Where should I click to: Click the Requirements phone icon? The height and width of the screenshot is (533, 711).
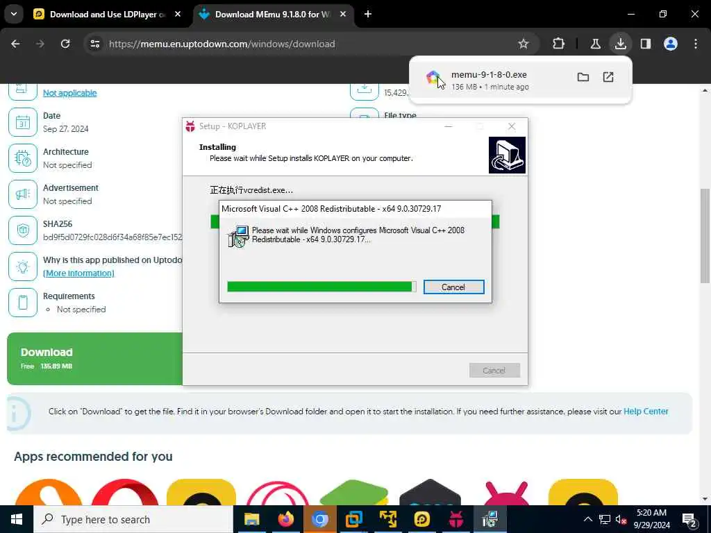coord(23,303)
